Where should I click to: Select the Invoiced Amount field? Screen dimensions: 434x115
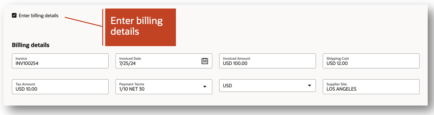(x=268, y=61)
